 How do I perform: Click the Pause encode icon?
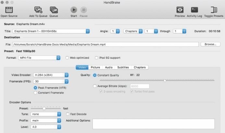(x=83, y=10)
